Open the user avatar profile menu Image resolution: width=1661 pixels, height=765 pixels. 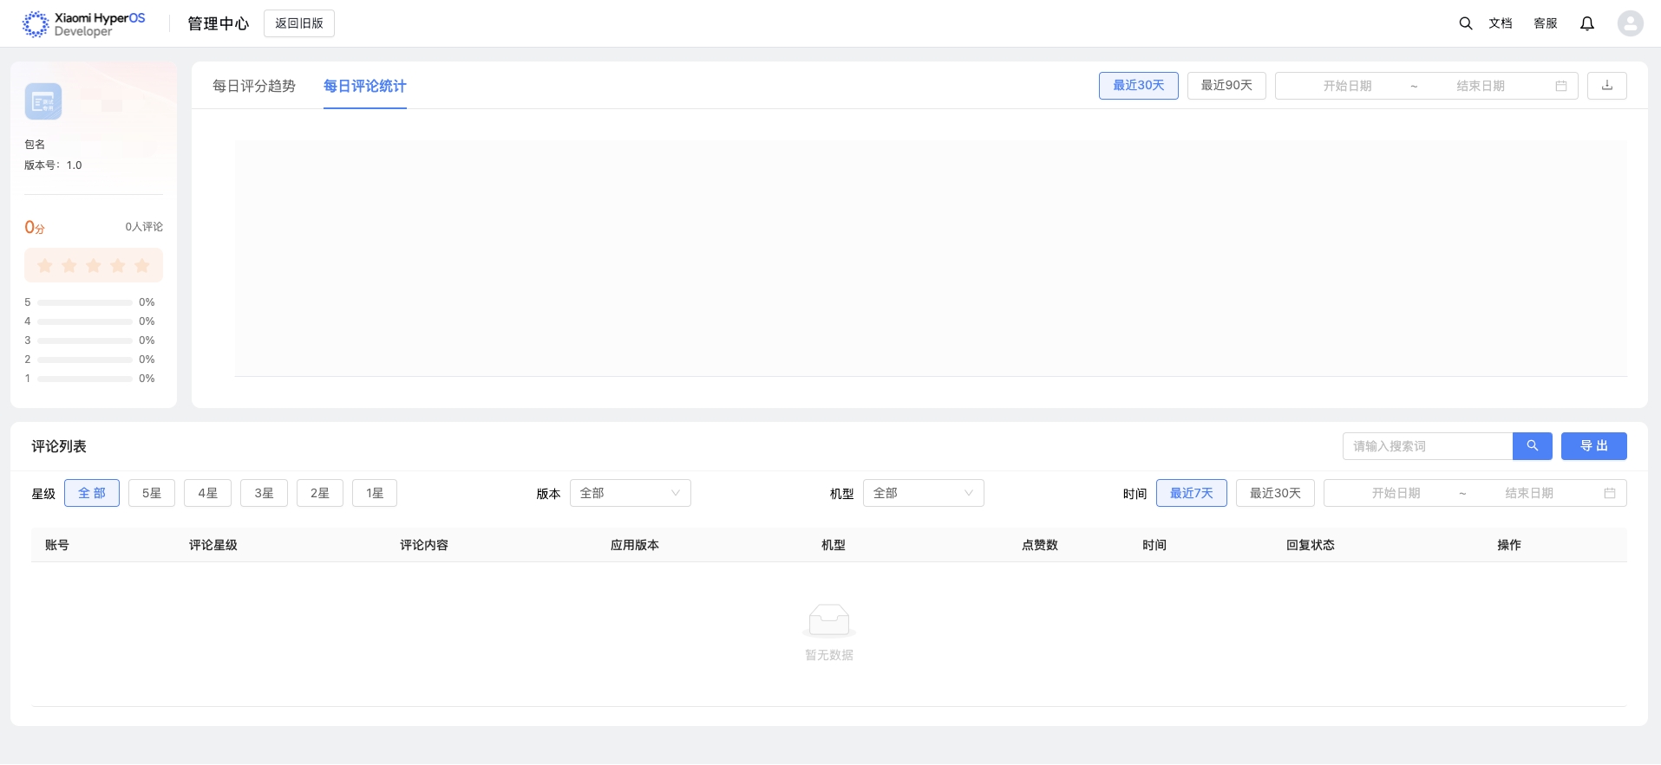pos(1630,23)
